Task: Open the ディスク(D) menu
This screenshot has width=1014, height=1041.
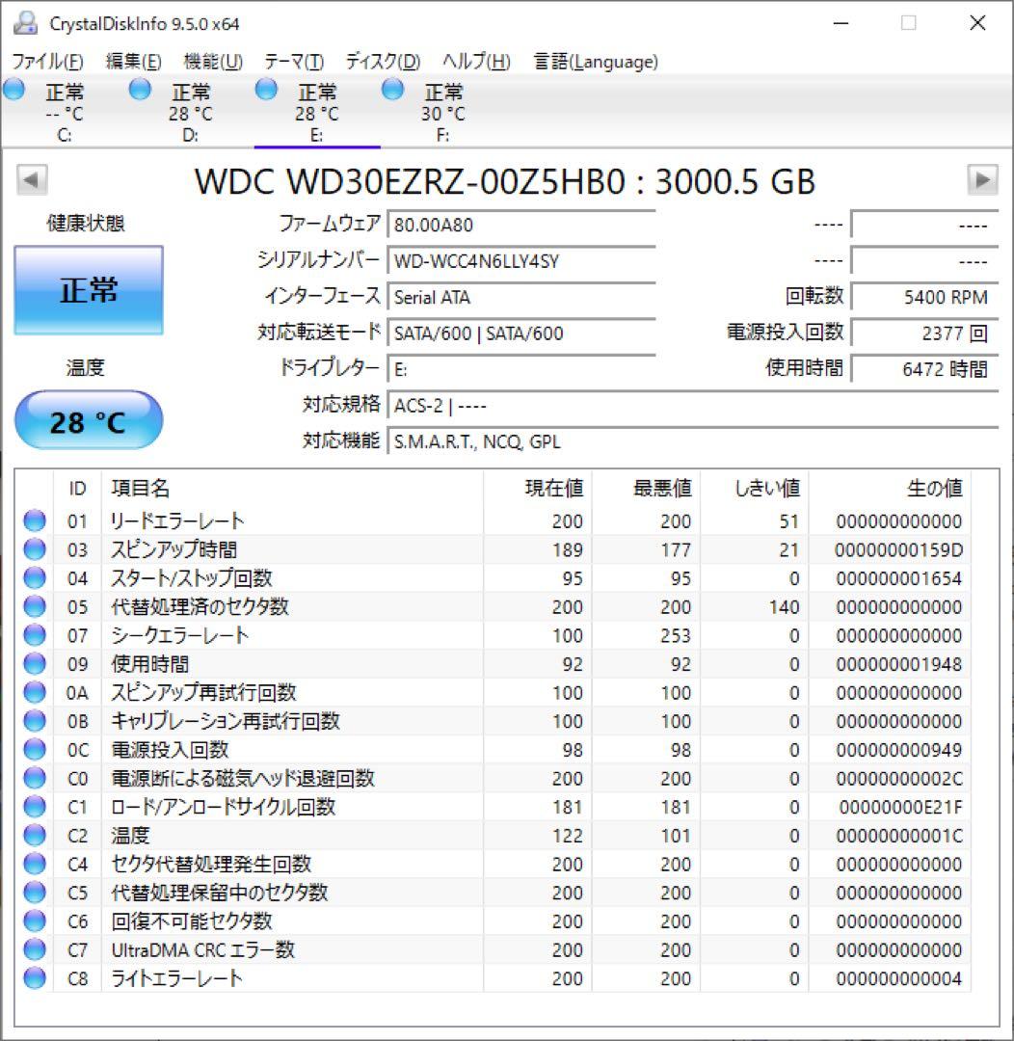Action: (384, 62)
